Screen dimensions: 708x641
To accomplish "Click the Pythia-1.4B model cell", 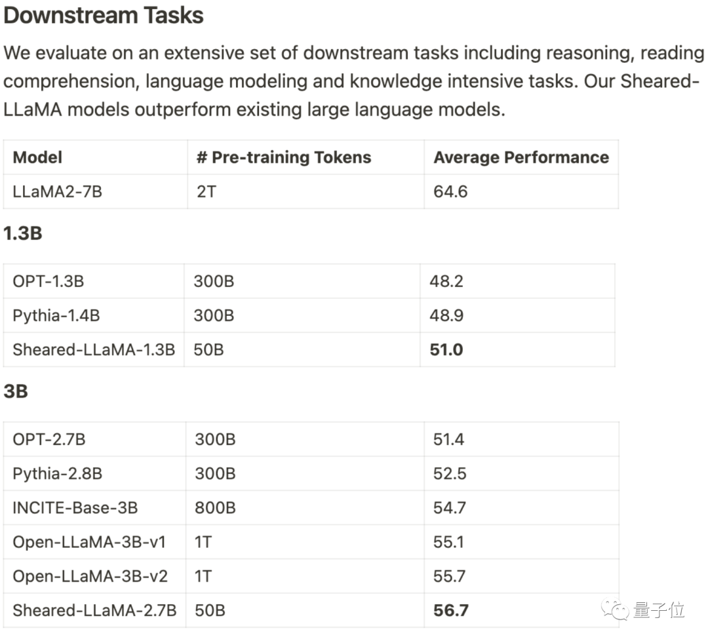I will [x=56, y=315].
